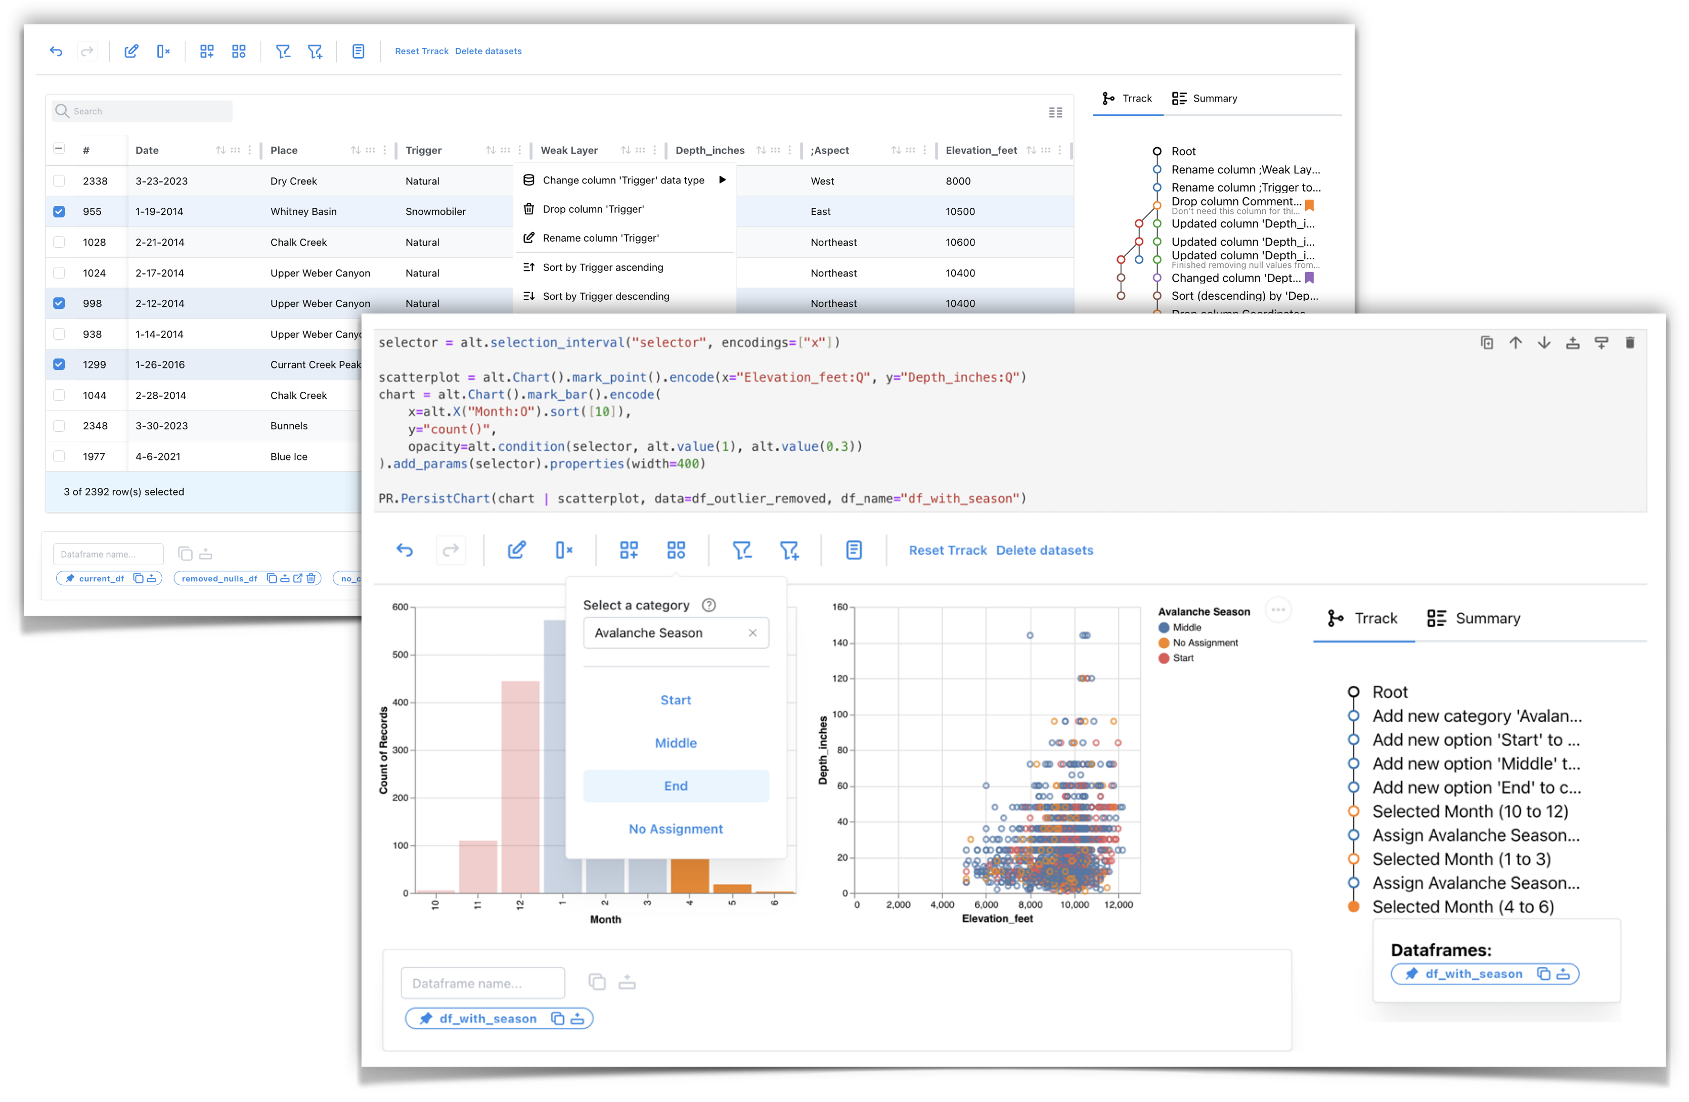Toggle the select-all checkbox in the table header
Screen dimensions: 1689x1102
pos(59,149)
